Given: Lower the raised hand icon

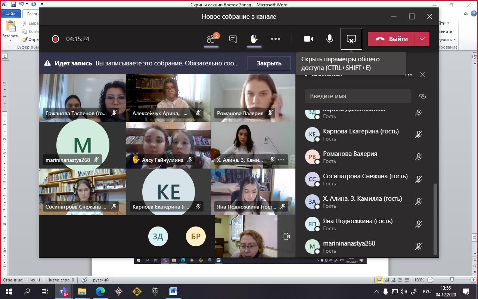Looking at the screenshot, I should [x=254, y=39].
